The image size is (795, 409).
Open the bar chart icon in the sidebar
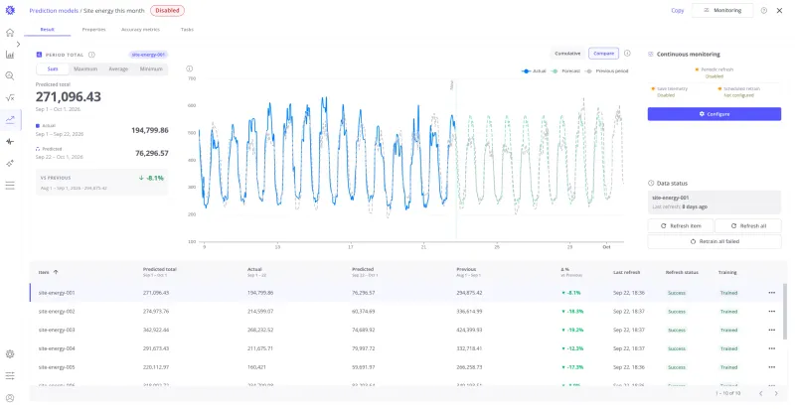[10, 55]
